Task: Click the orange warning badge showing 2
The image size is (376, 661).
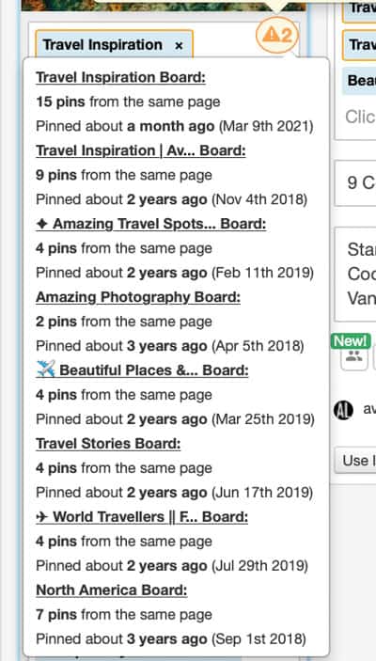Action: [x=276, y=36]
